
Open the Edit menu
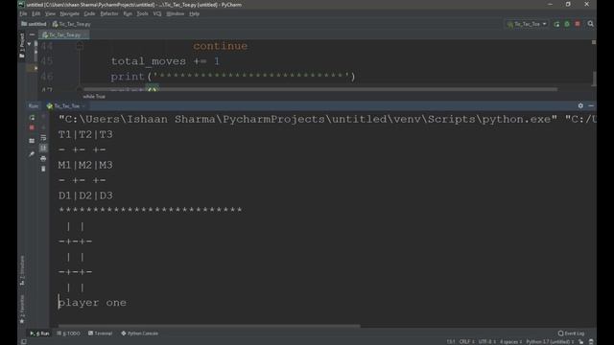pos(36,13)
